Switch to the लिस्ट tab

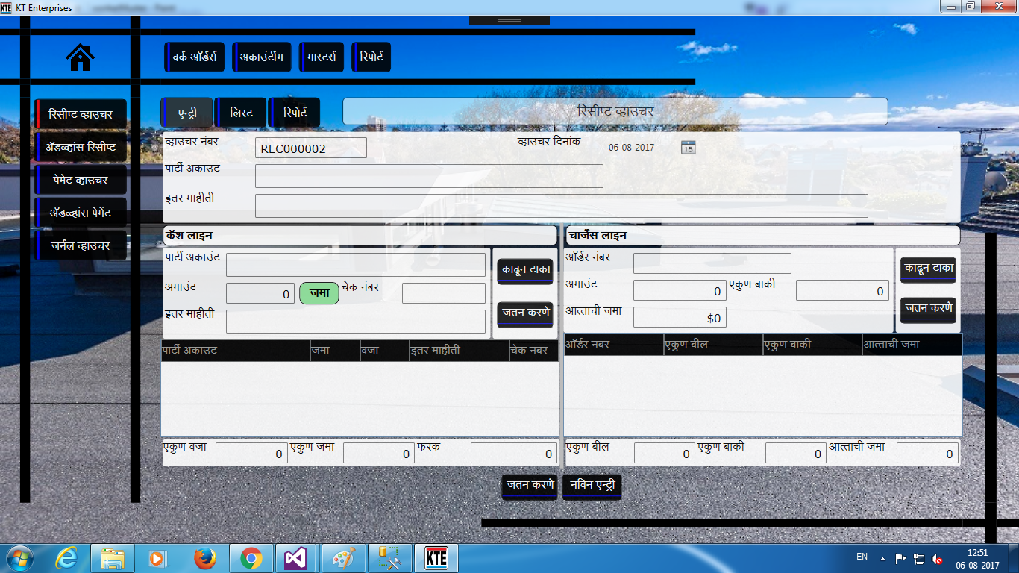click(241, 113)
